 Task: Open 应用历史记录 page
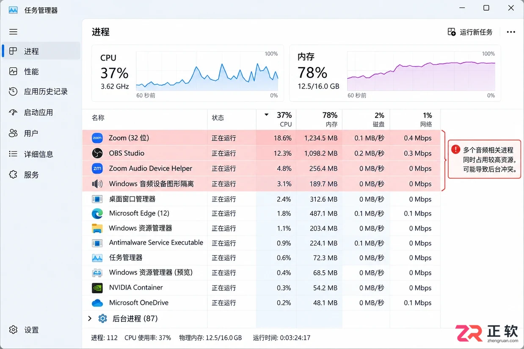click(x=41, y=91)
